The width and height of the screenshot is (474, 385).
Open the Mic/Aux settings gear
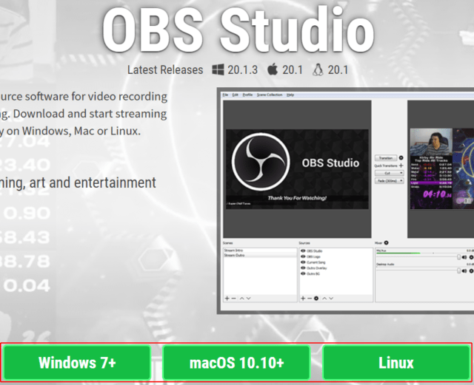pyautogui.click(x=471, y=257)
